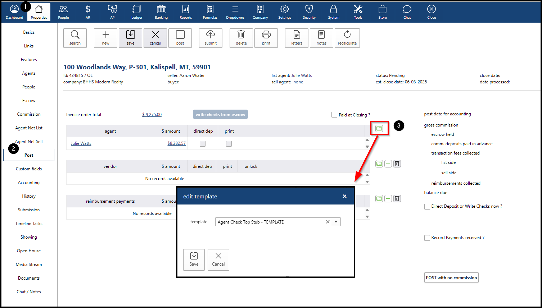Save the edit template dialog
Viewport: 542px width, 308px height.
pyautogui.click(x=194, y=260)
